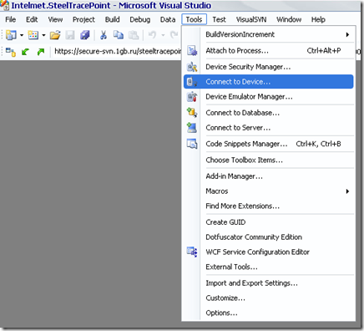
Task: Open the Undo history dropdown arrow
Action: click(x=163, y=35)
